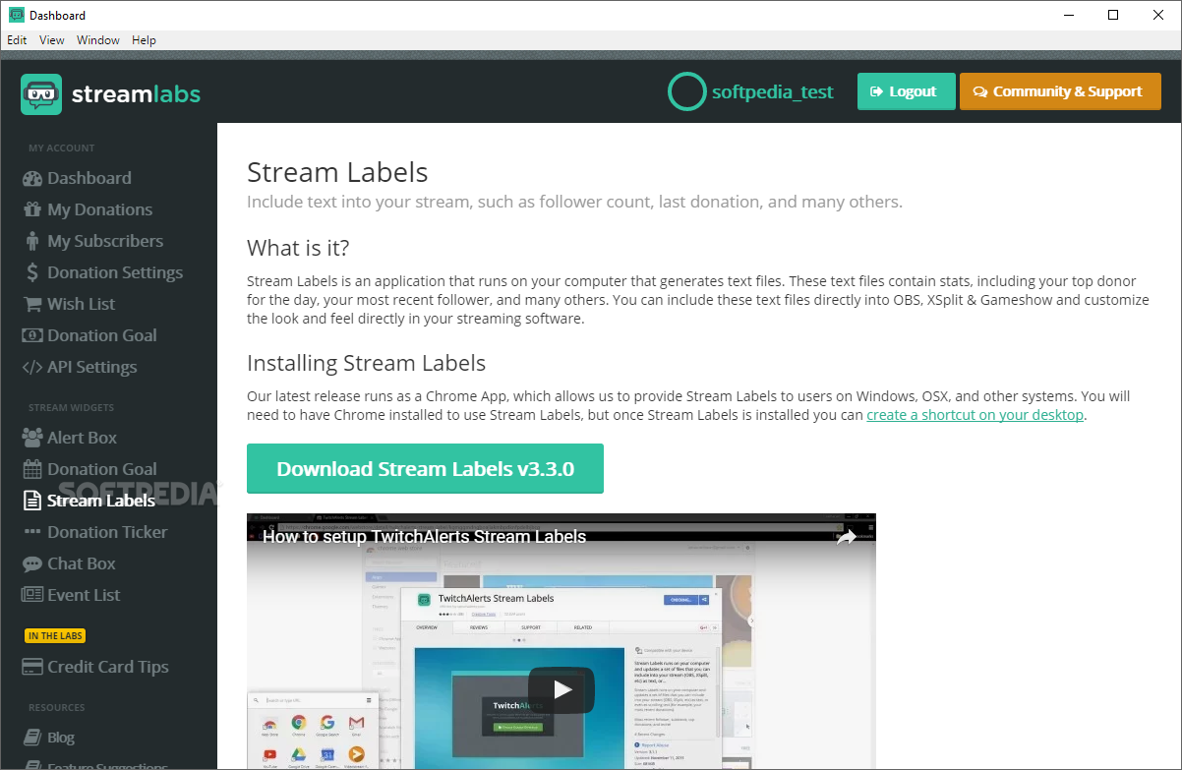Open the View menu
The height and width of the screenshot is (770, 1182).
(x=52, y=40)
